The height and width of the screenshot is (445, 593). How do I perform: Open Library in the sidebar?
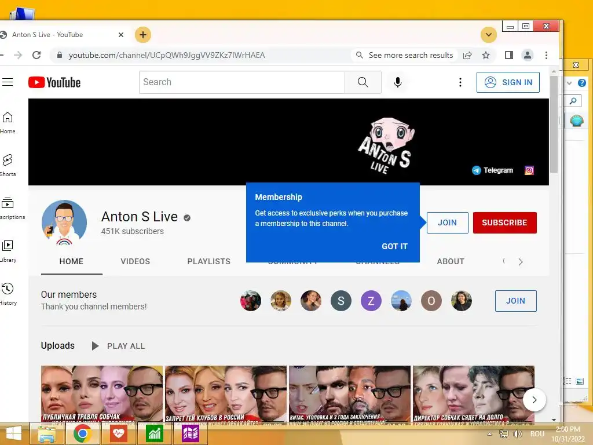[x=8, y=251]
